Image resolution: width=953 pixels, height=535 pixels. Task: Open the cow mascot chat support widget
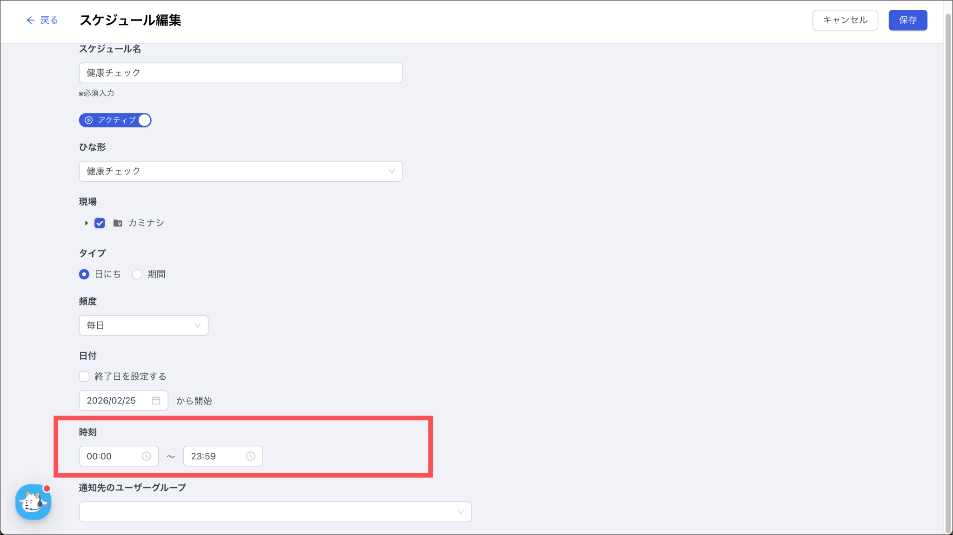33,502
